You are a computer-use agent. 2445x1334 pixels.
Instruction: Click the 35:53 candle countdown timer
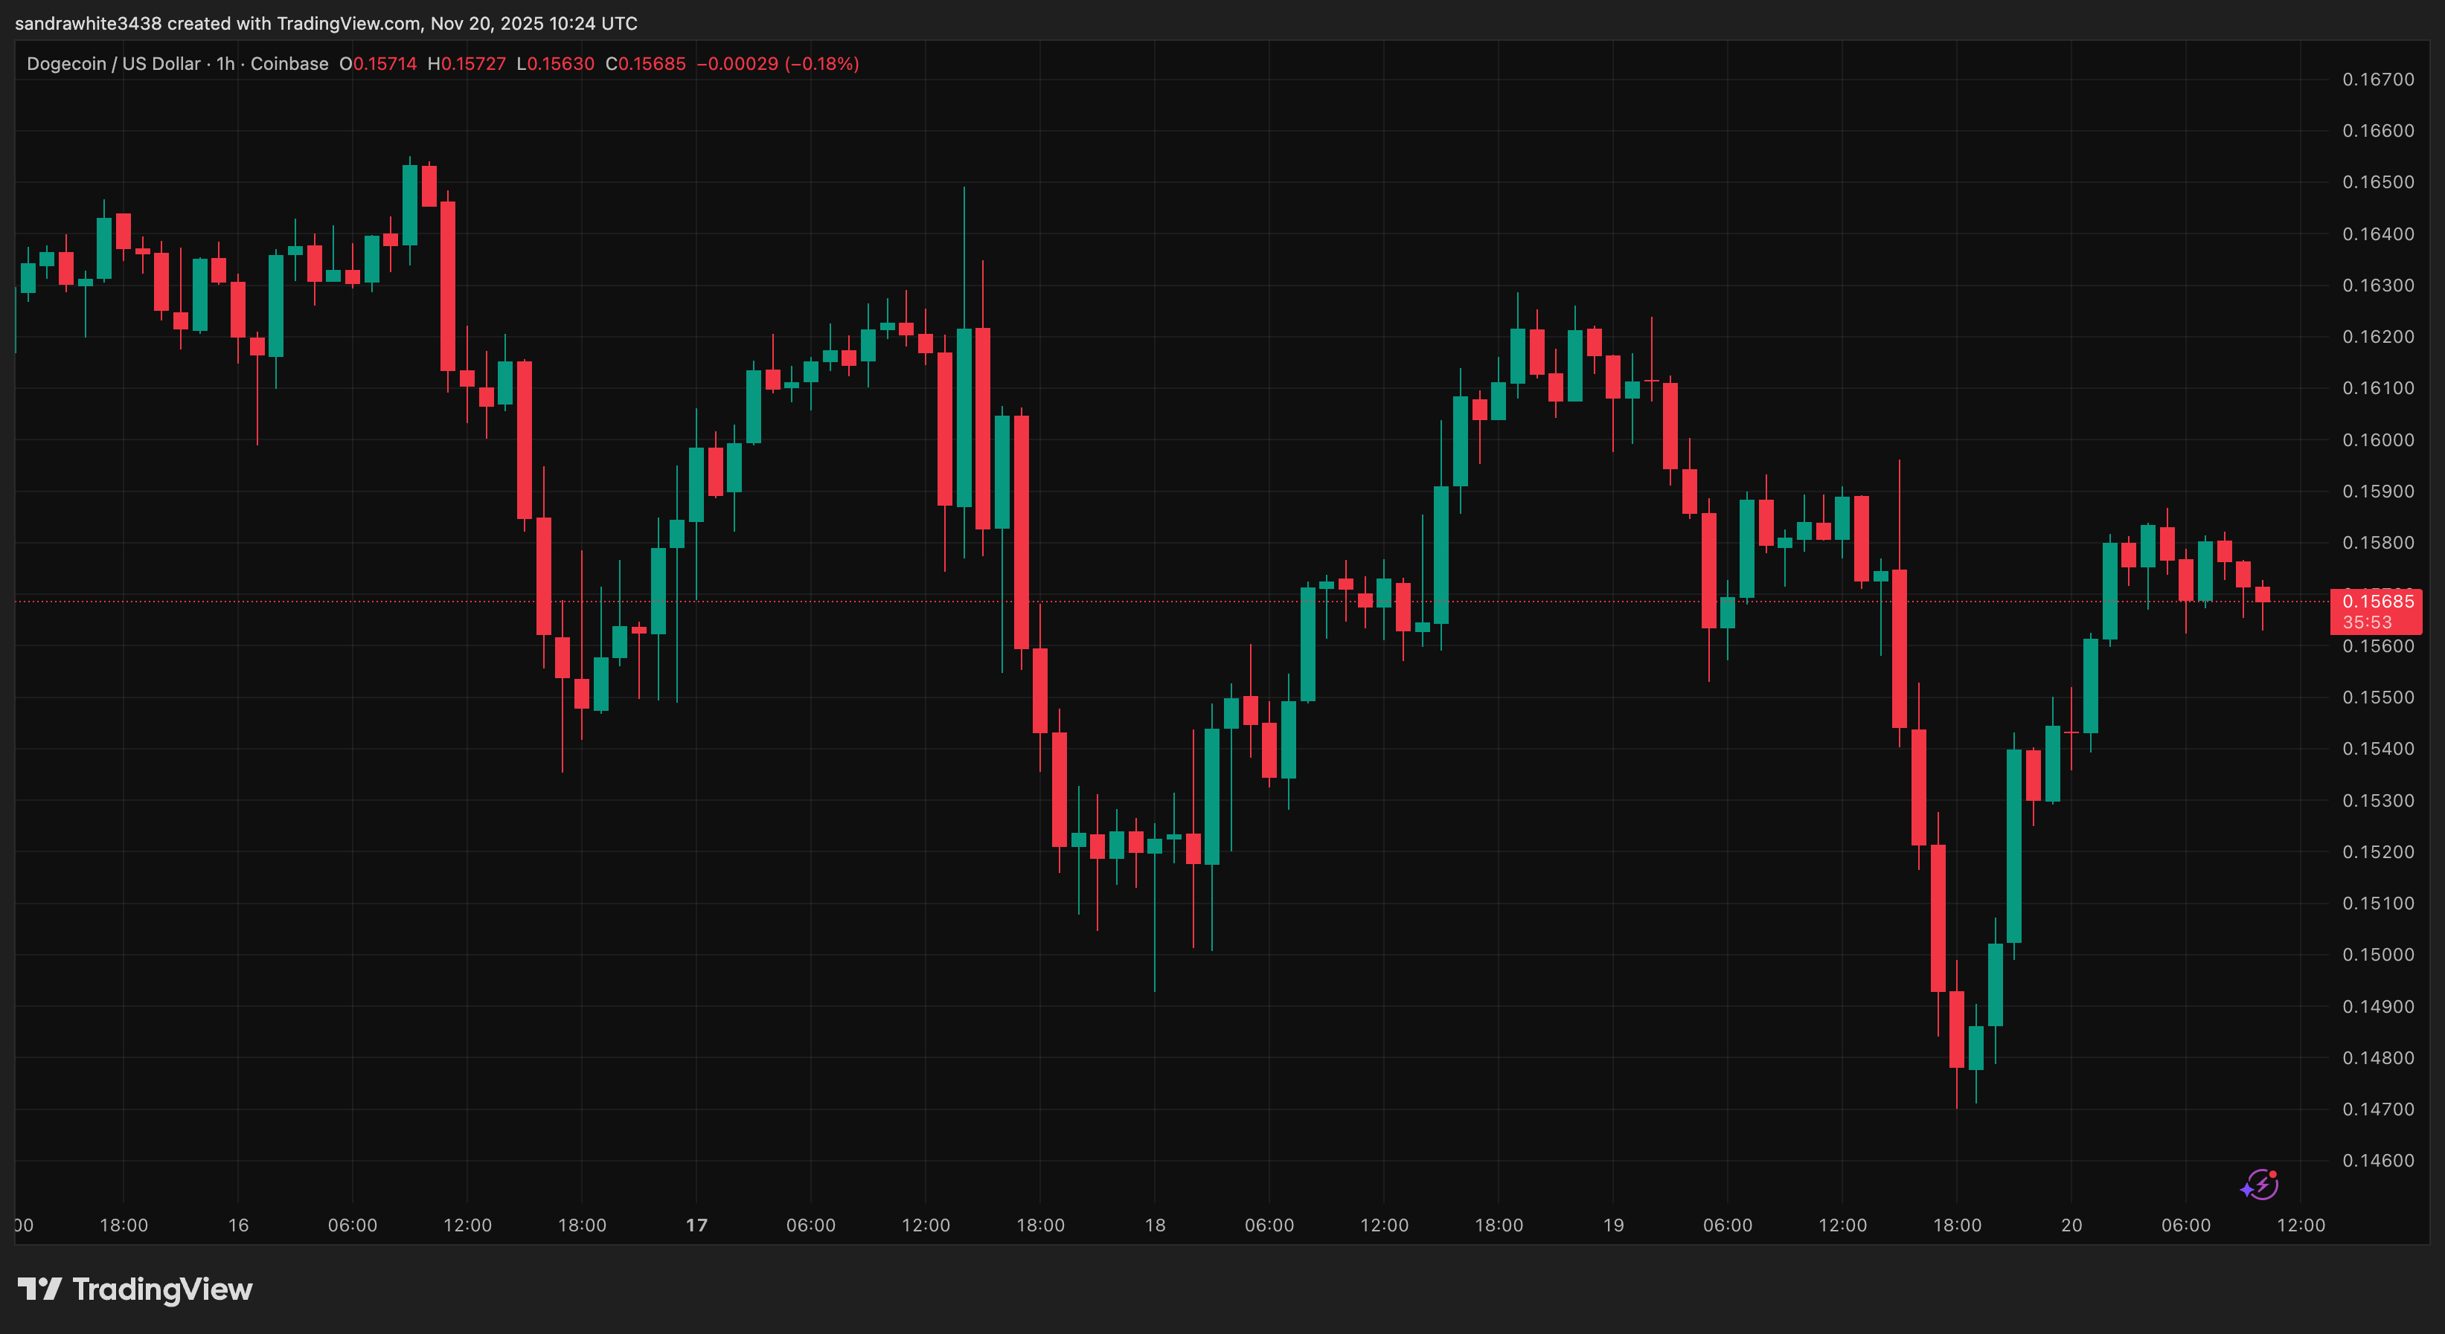pos(2367,622)
